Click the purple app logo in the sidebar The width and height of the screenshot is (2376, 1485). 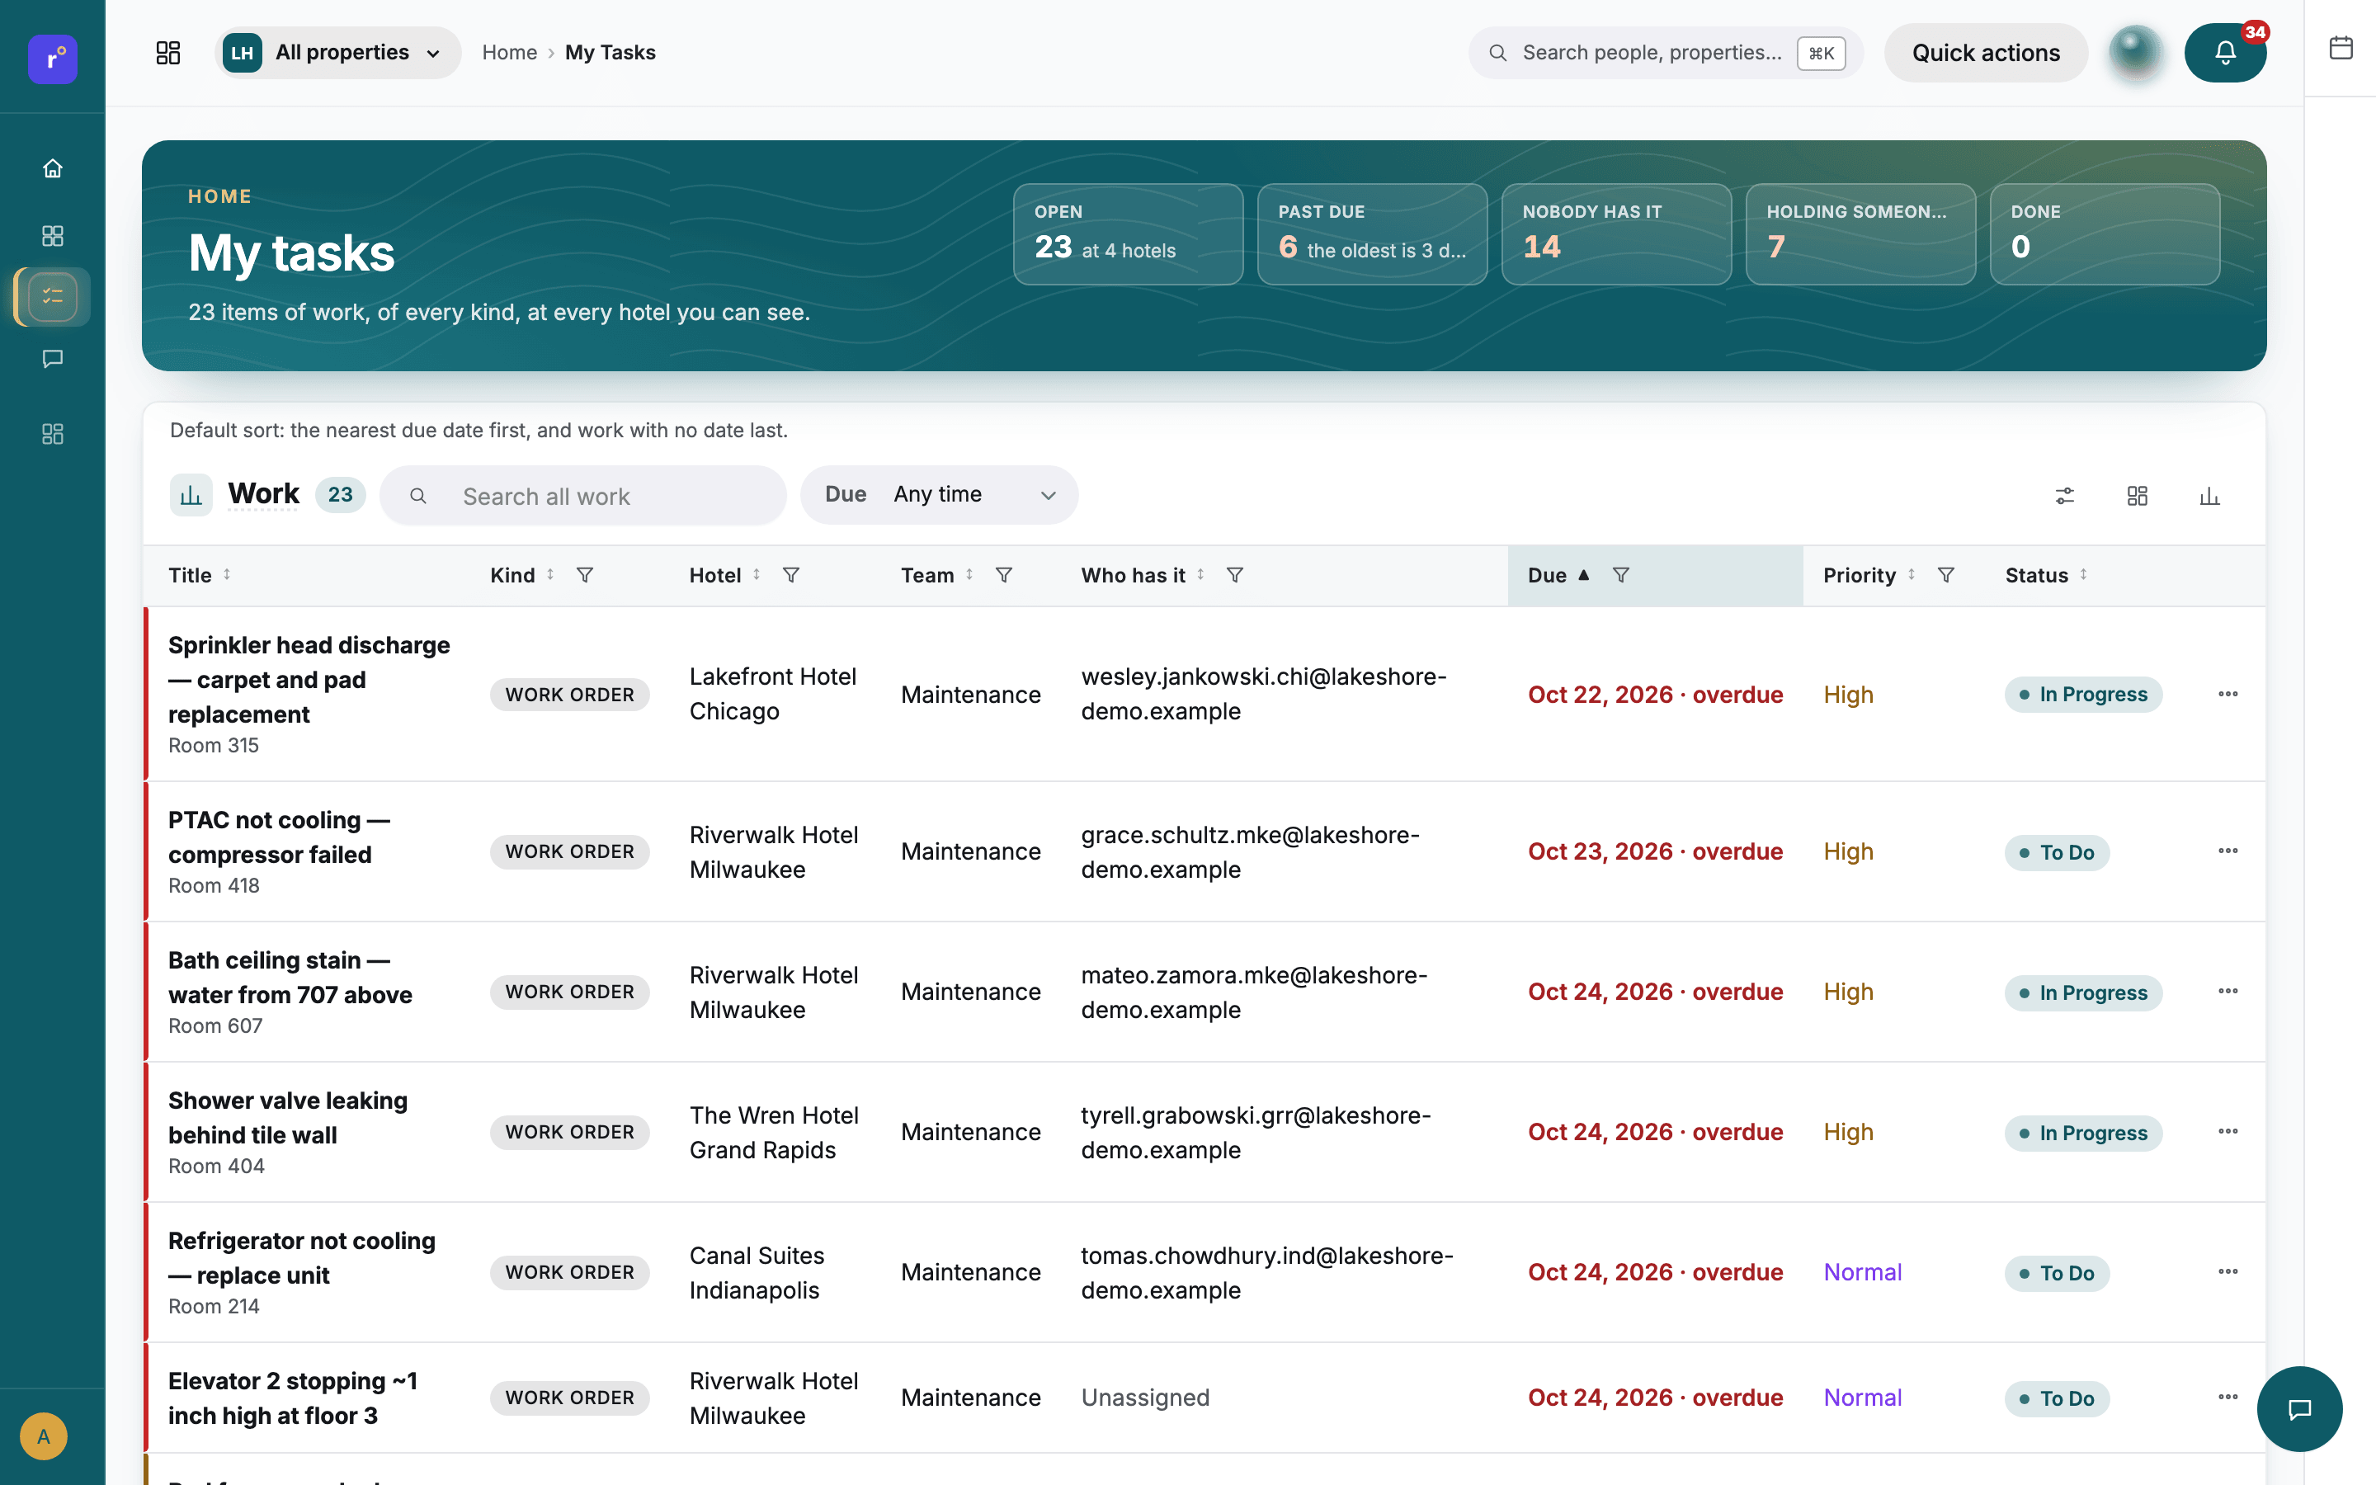(52, 59)
